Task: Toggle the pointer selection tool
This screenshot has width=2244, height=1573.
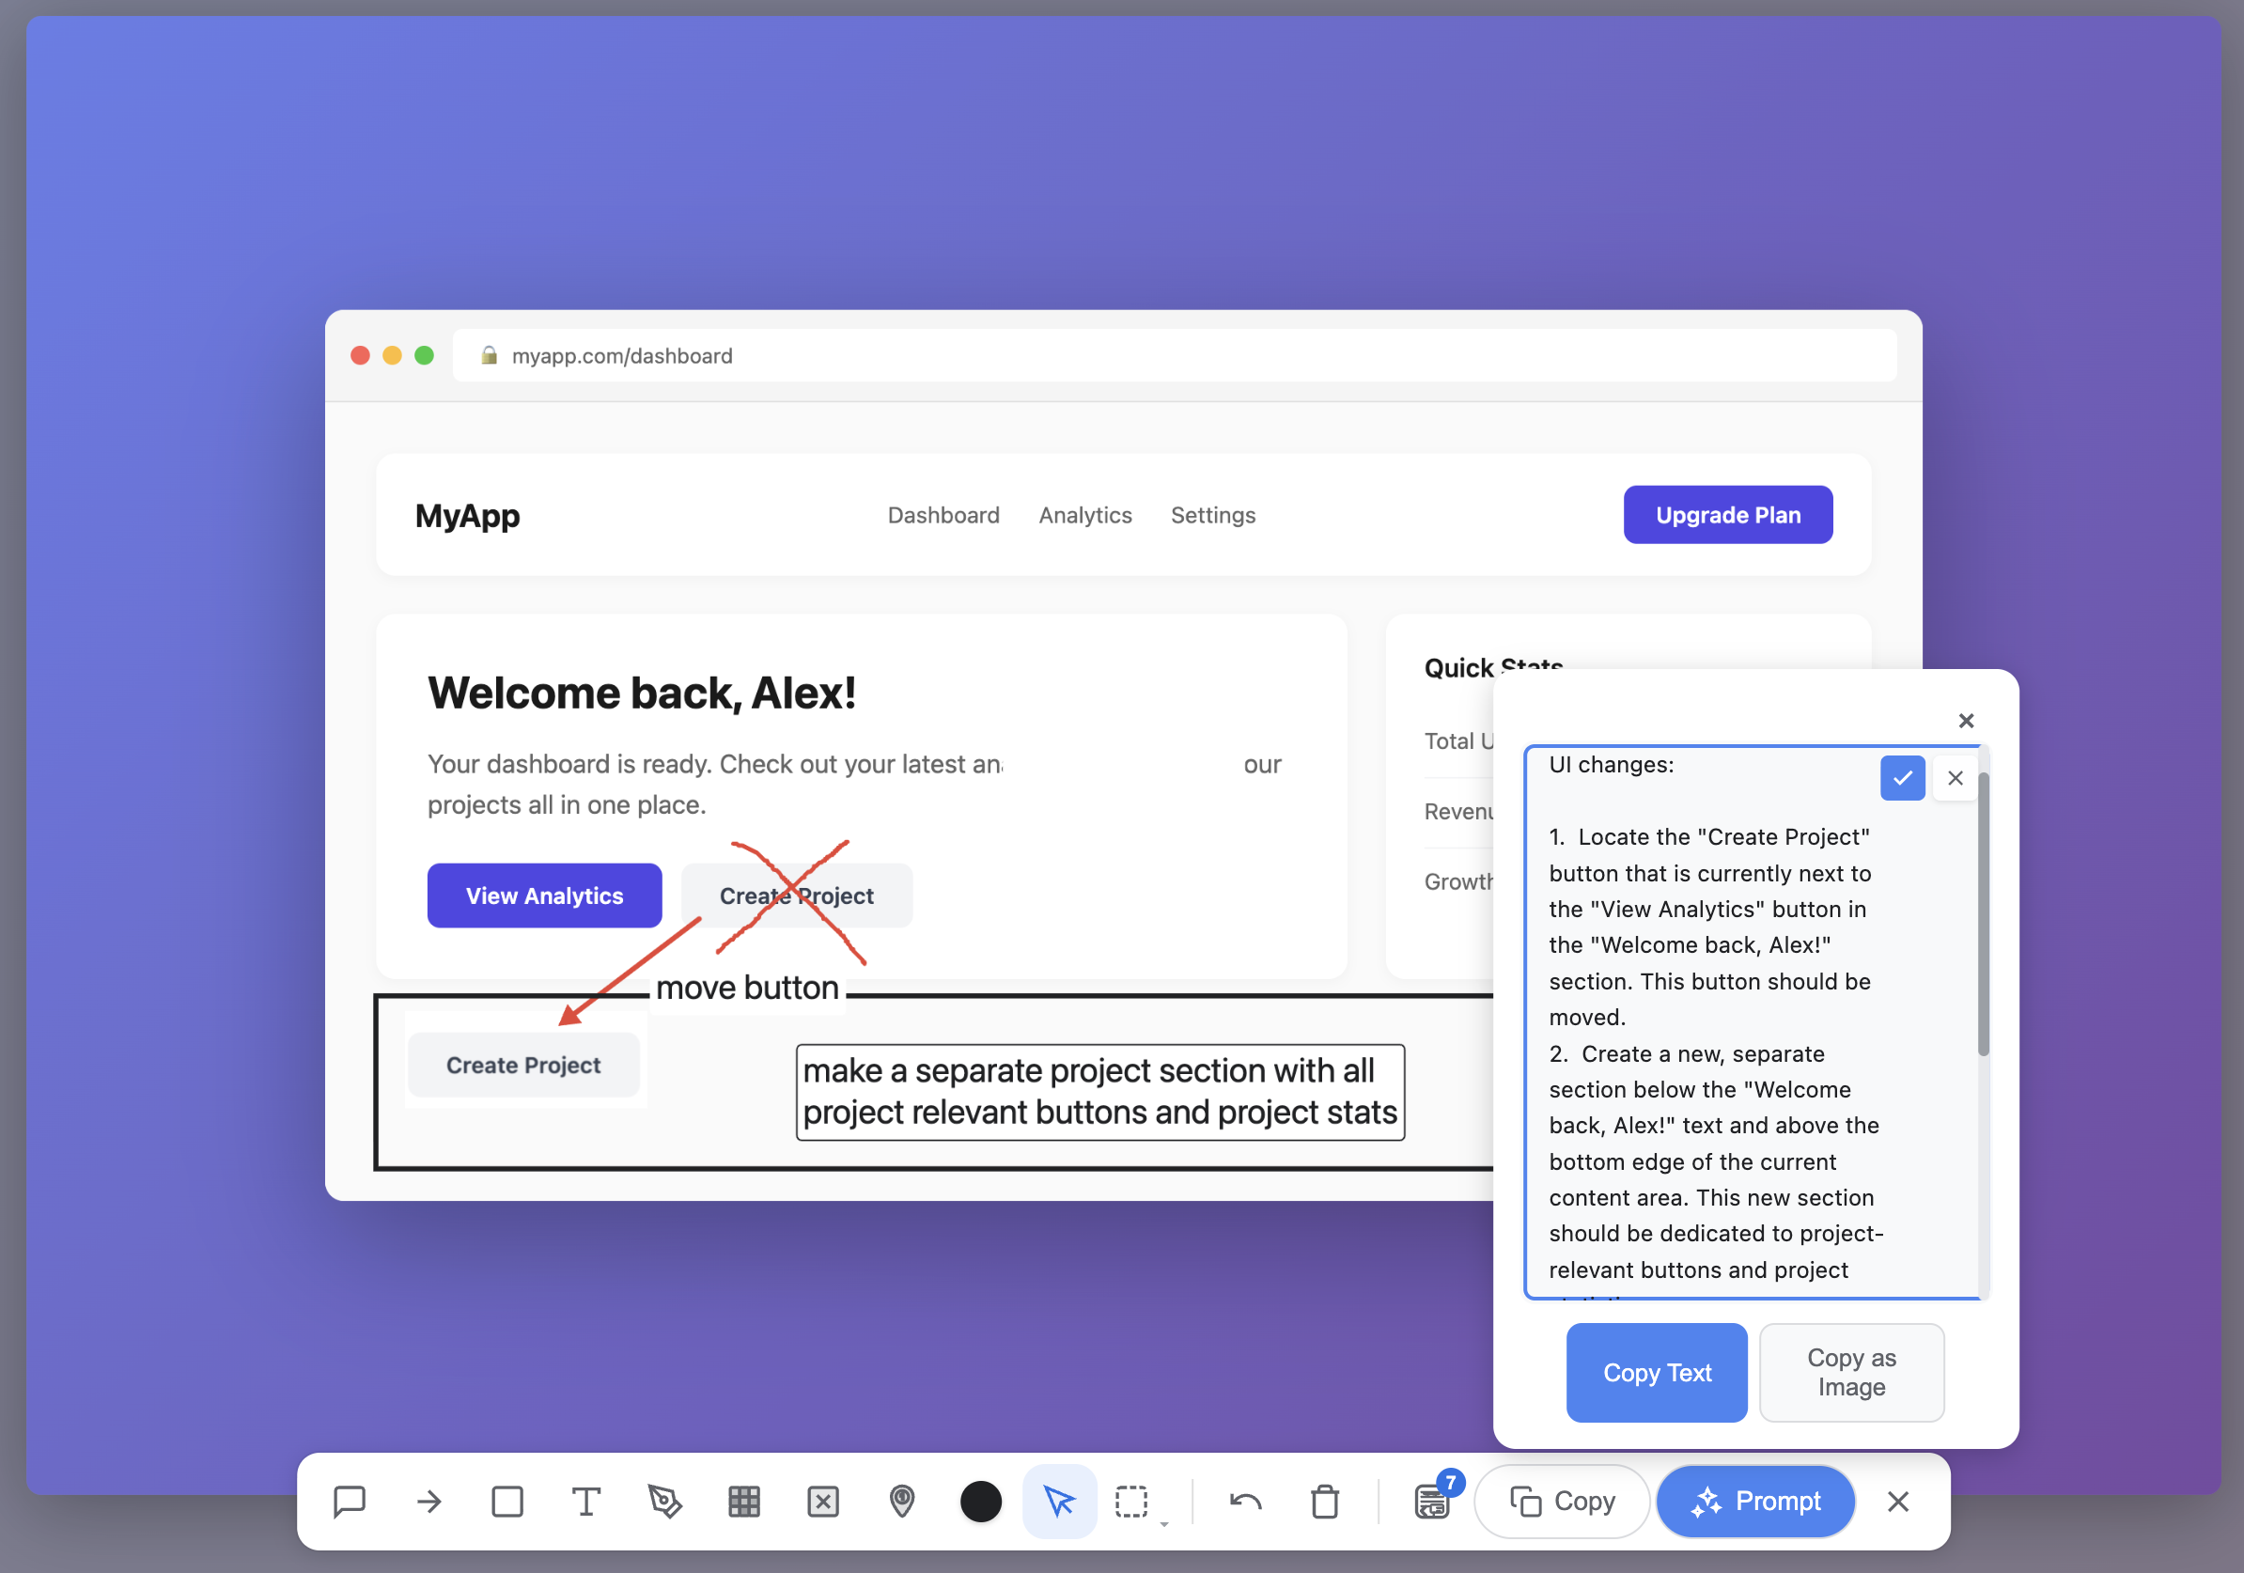Action: pos(1059,1502)
